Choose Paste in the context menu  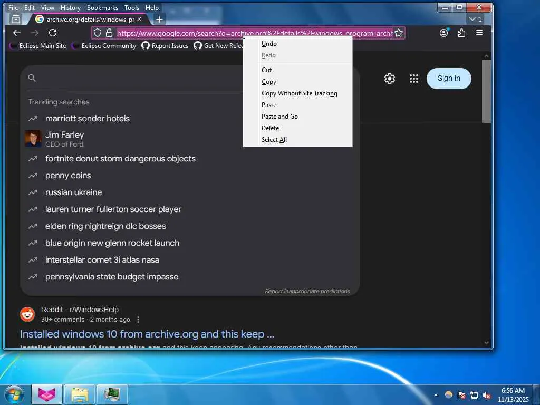click(x=297, y=105)
